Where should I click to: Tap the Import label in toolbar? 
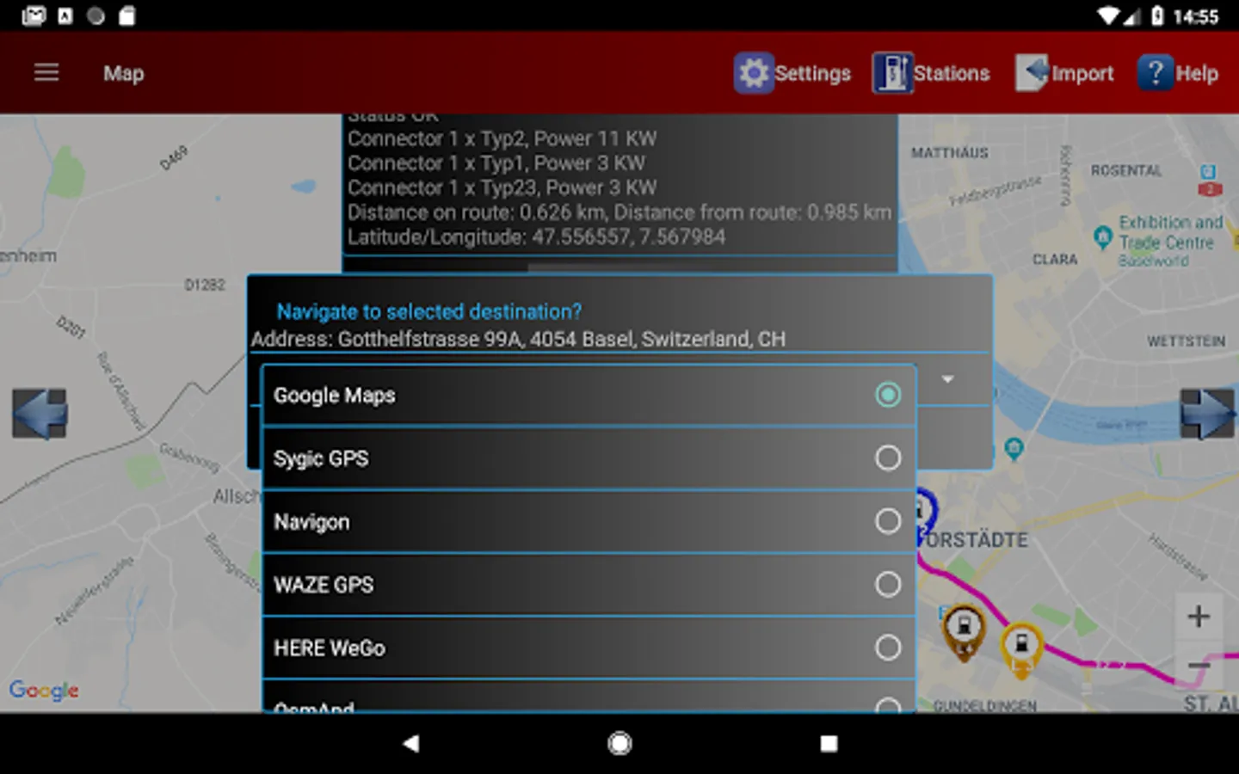point(1082,74)
